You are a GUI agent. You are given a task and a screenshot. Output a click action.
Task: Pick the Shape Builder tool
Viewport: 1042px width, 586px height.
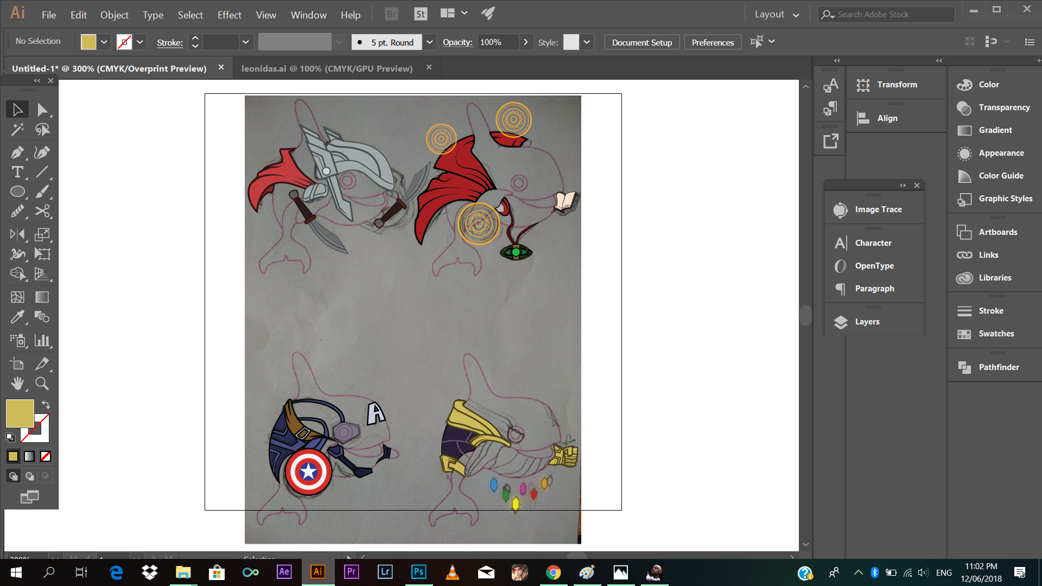(x=17, y=273)
